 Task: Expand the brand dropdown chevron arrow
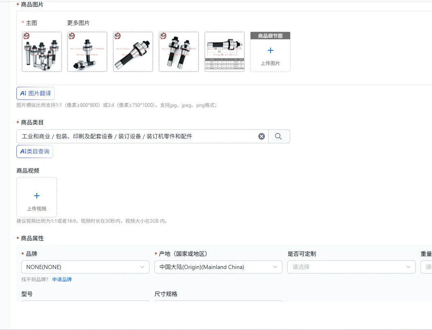pos(142,267)
